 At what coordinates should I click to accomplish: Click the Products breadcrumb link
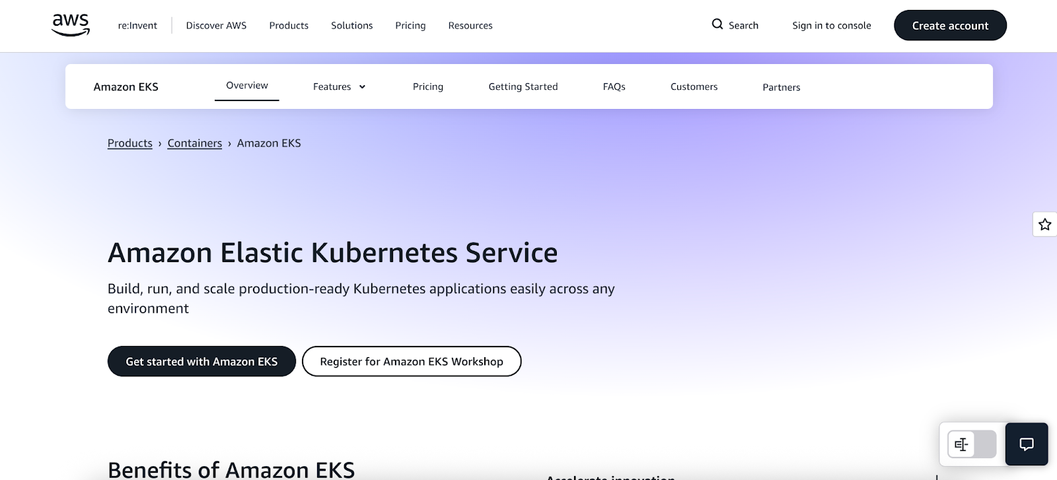coord(130,143)
